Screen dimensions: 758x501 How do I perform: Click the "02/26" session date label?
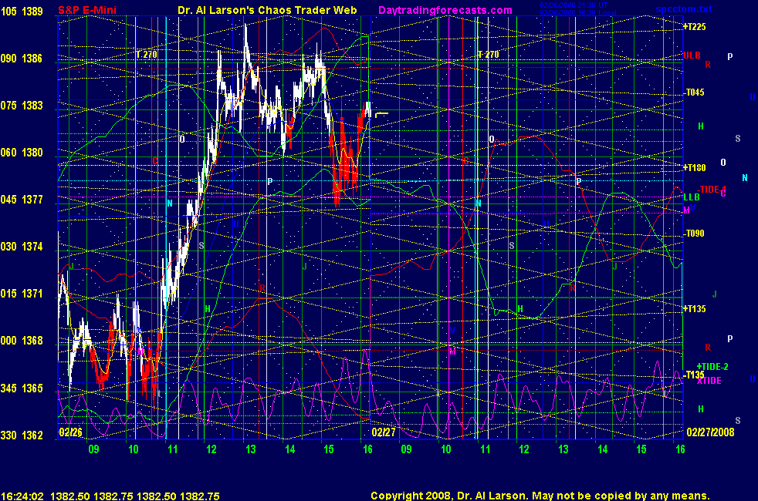click(70, 432)
